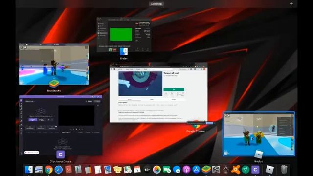This screenshot has height=176, width=313.
Task: Open Stickies from the Dock
Action: (117, 170)
